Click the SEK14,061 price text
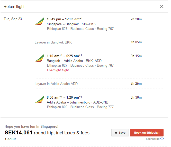This screenshot has height=147, width=171. (x=19, y=133)
